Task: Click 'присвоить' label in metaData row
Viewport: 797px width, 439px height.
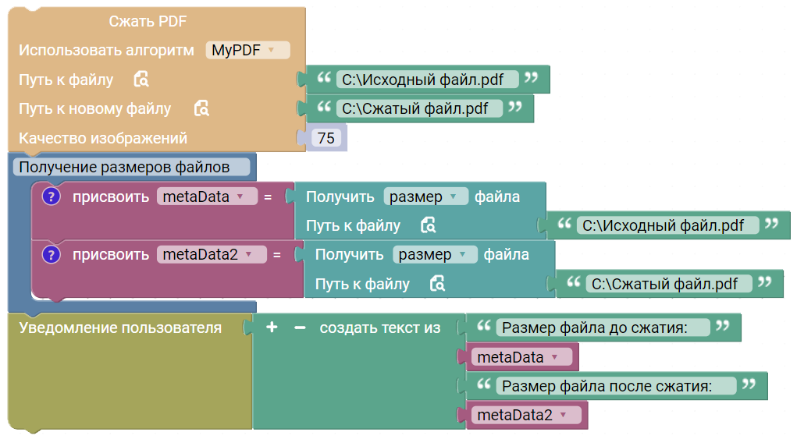Action: (x=110, y=196)
